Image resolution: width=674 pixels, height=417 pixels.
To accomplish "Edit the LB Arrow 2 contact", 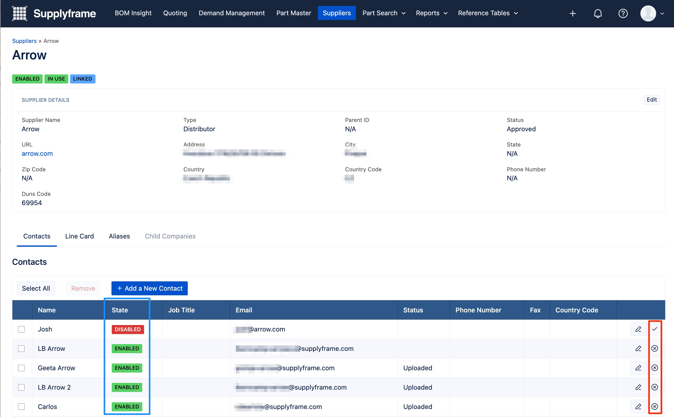I will tap(638, 387).
